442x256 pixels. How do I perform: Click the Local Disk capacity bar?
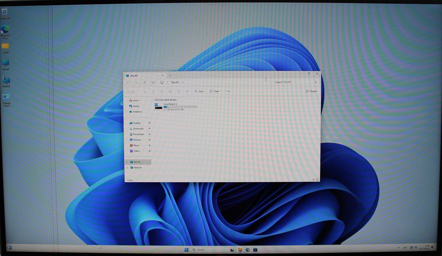point(180,107)
